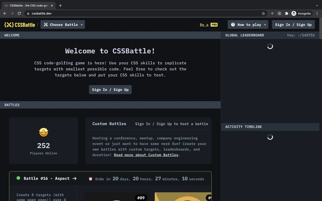Click the browser forward arrow
This screenshot has width=322, height=201.
pos(12,13)
